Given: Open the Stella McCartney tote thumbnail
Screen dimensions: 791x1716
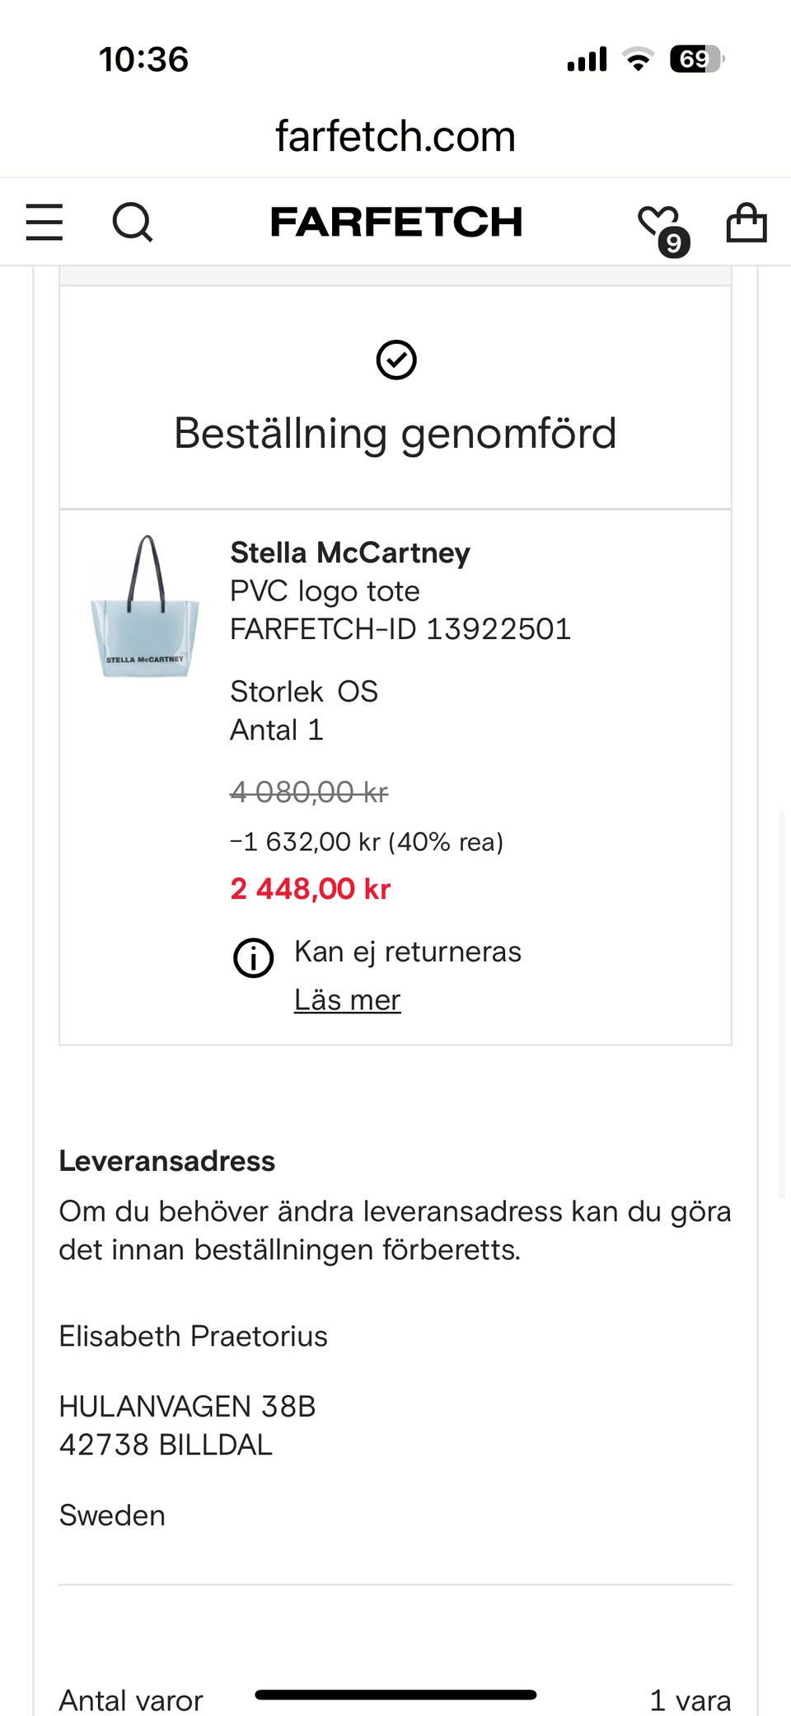Looking at the screenshot, I should click(145, 607).
